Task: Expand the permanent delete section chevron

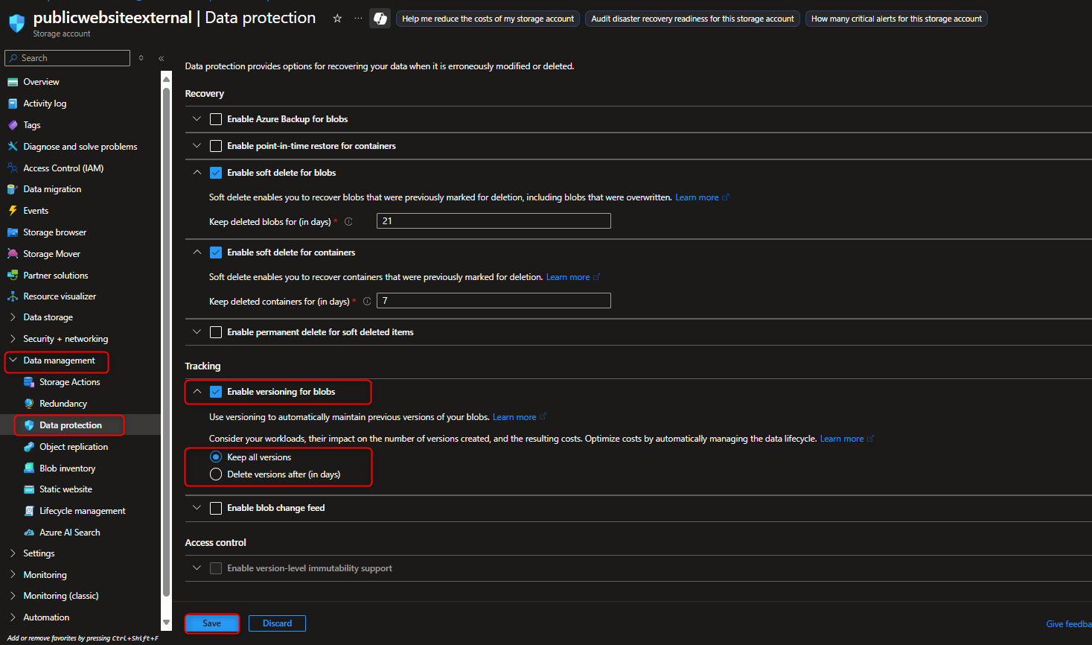Action: pyautogui.click(x=197, y=332)
